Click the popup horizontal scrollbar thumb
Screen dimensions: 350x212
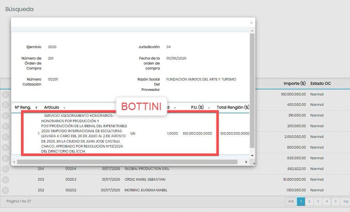pos(127,162)
